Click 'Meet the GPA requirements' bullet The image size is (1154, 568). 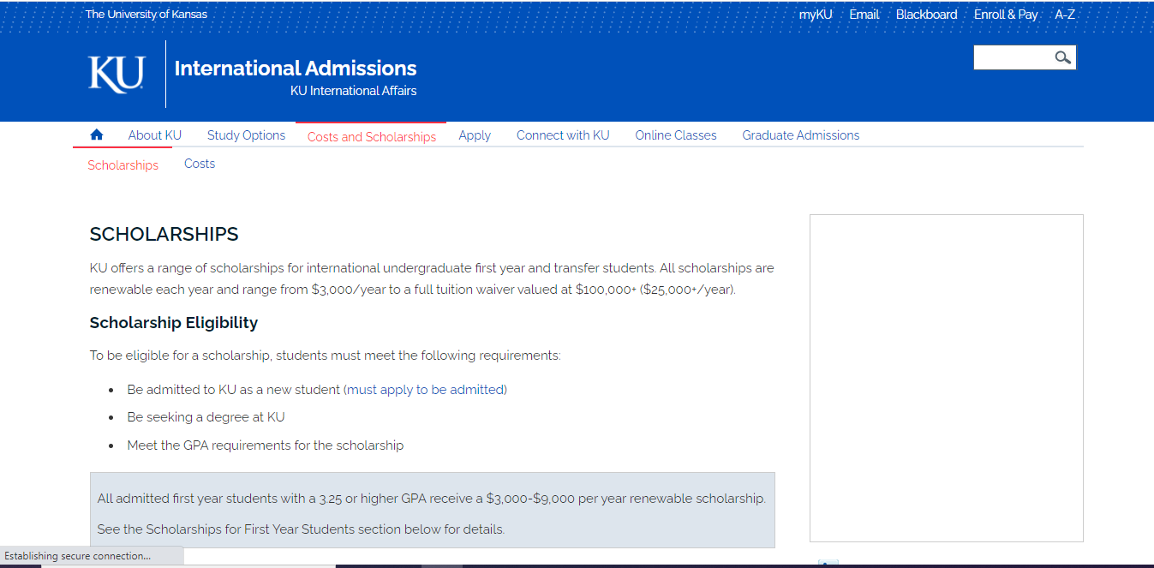(266, 445)
